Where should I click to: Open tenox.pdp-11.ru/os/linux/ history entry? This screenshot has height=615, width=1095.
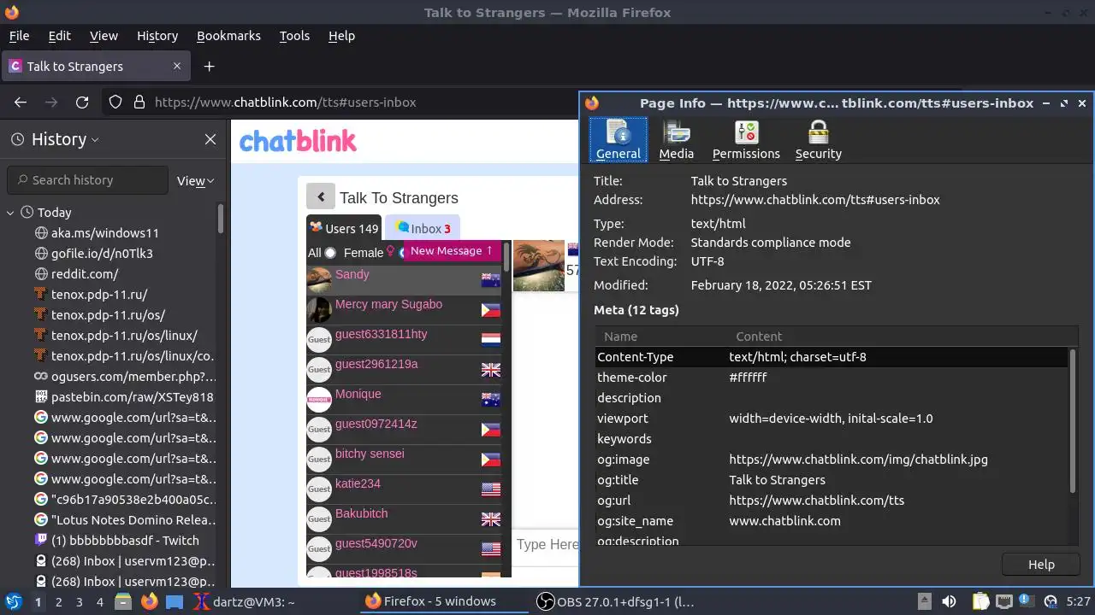[x=124, y=336]
